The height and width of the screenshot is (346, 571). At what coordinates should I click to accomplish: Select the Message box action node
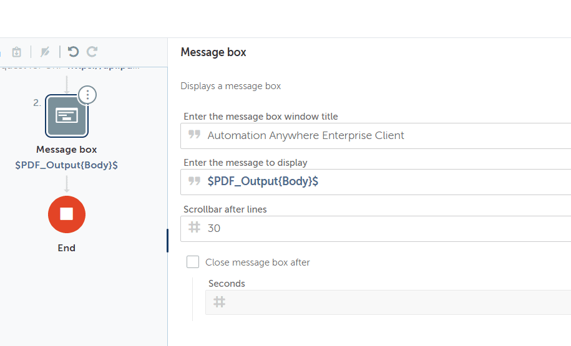coord(66,115)
